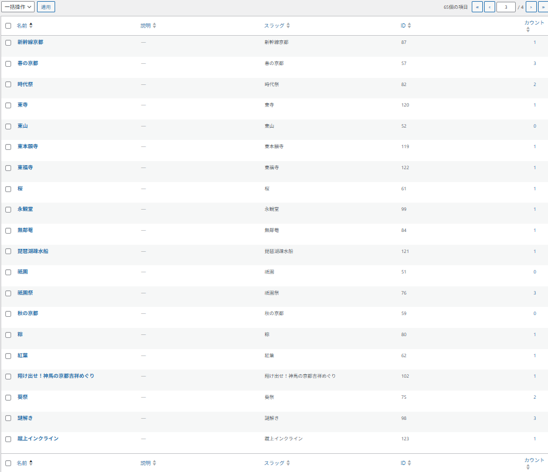548x472 pixels.
Task: Go to the next page of tags
Action: 531,7
